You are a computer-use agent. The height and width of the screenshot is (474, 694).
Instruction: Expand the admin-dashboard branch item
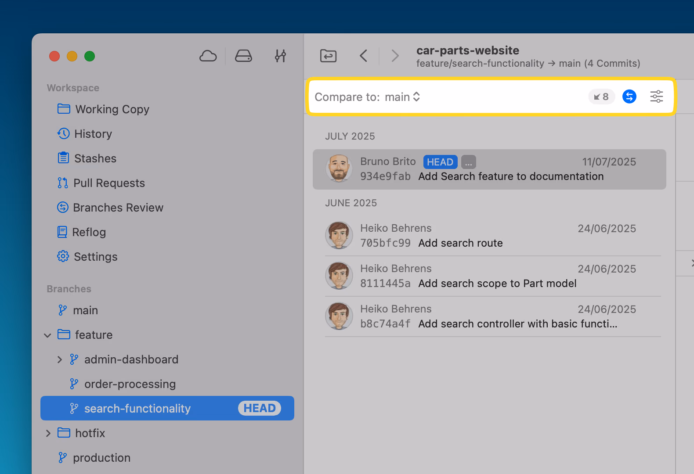click(60, 360)
